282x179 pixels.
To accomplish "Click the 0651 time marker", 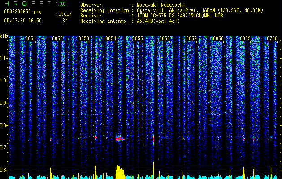I will pyautogui.click(x=30, y=38).
